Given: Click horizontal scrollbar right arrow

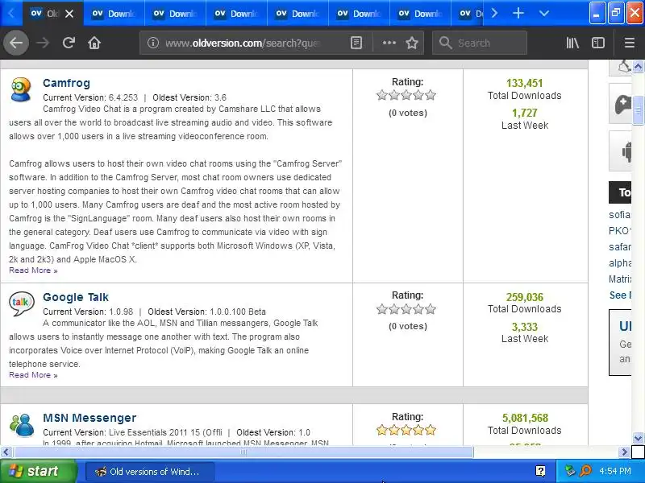Looking at the screenshot, I should click(624, 452).
